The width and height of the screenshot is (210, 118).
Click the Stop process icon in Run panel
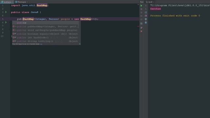point(141,9)
